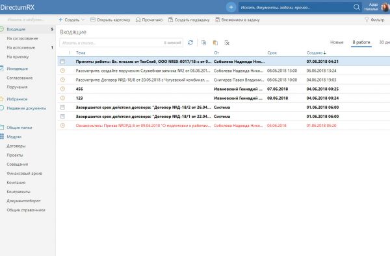This screenshot has width=390, height=256.
Task: Click the copy icon next to refresh
Action: pos(203,42)
